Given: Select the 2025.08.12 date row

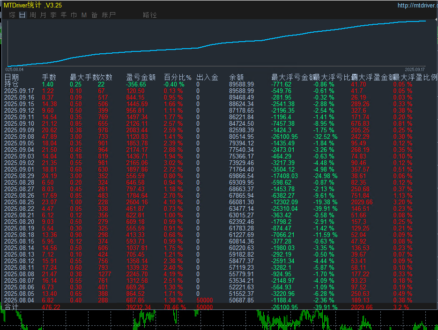Looking at the screenshot, I should [x=19, y=261].
